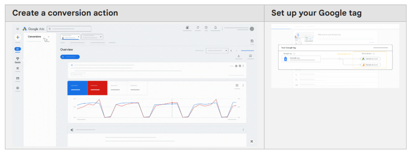Click the vertical marker on the line chart
This screenshot has width=410, height=152.
pos(172,108)
